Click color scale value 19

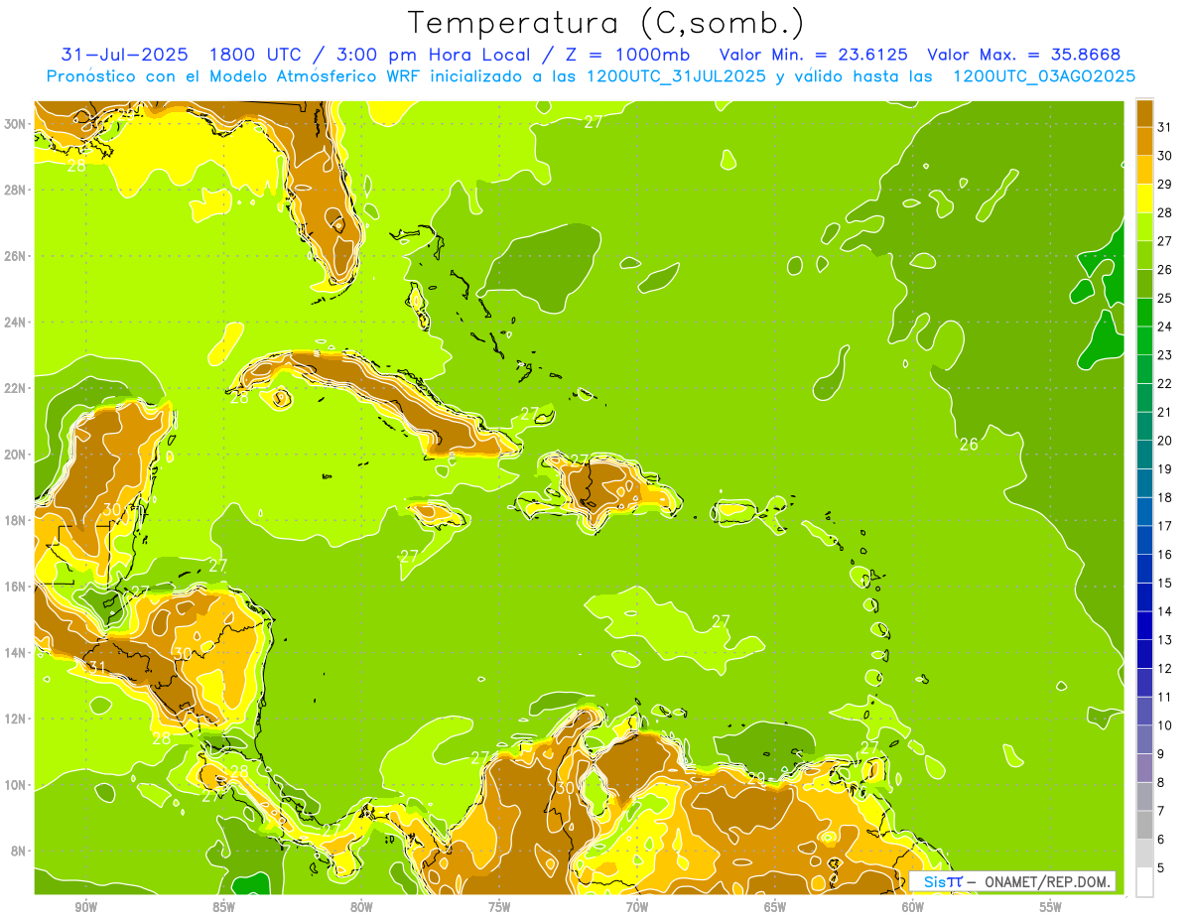point(1165,469)
